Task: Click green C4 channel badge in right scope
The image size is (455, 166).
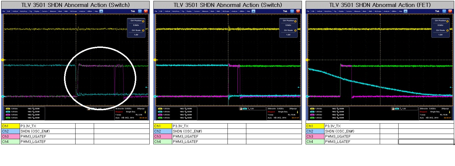Action: pyautogui.click(x=312, y=118)
